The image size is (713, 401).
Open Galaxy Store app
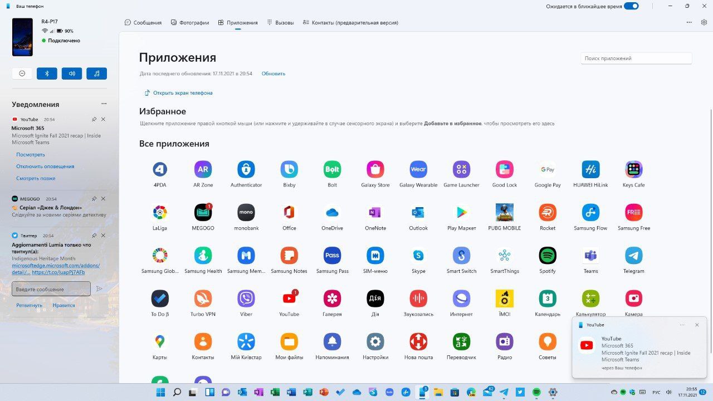(x=375, y=169)
